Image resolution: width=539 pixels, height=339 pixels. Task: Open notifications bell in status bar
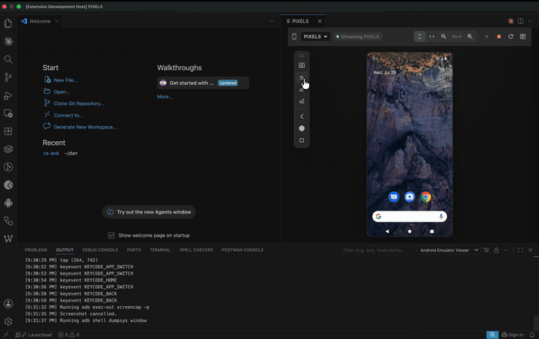(x=532, y=335)
